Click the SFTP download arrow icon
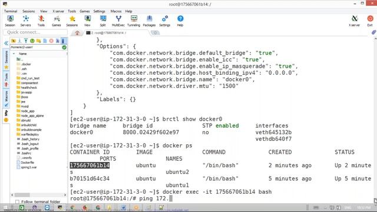 coord(19,41)
